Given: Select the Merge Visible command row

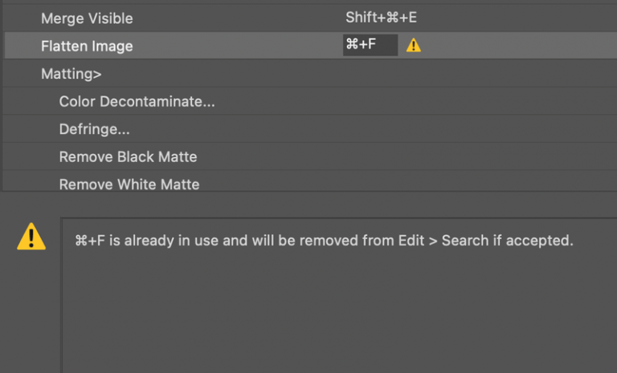Looking at the screenshot, I should [x=87, y=18].
